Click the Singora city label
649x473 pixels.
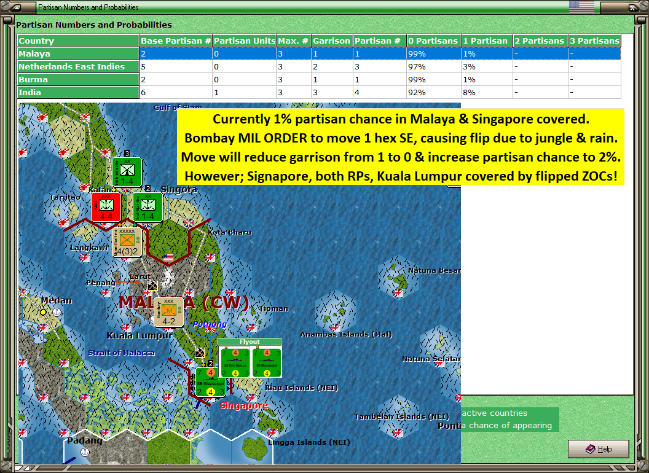click(179, 189)
